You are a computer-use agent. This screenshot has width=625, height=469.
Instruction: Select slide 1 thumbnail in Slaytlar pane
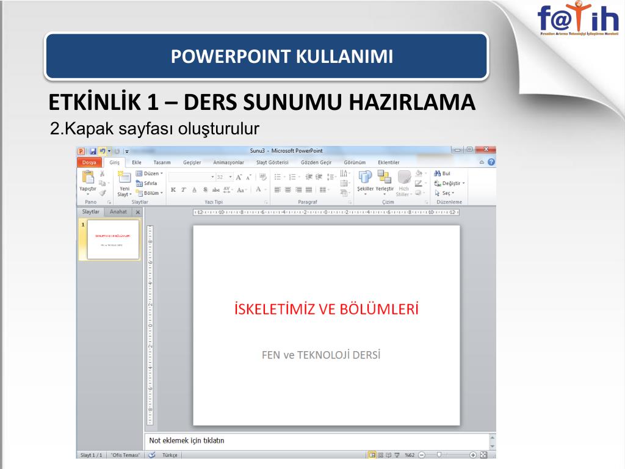point(113,239)
